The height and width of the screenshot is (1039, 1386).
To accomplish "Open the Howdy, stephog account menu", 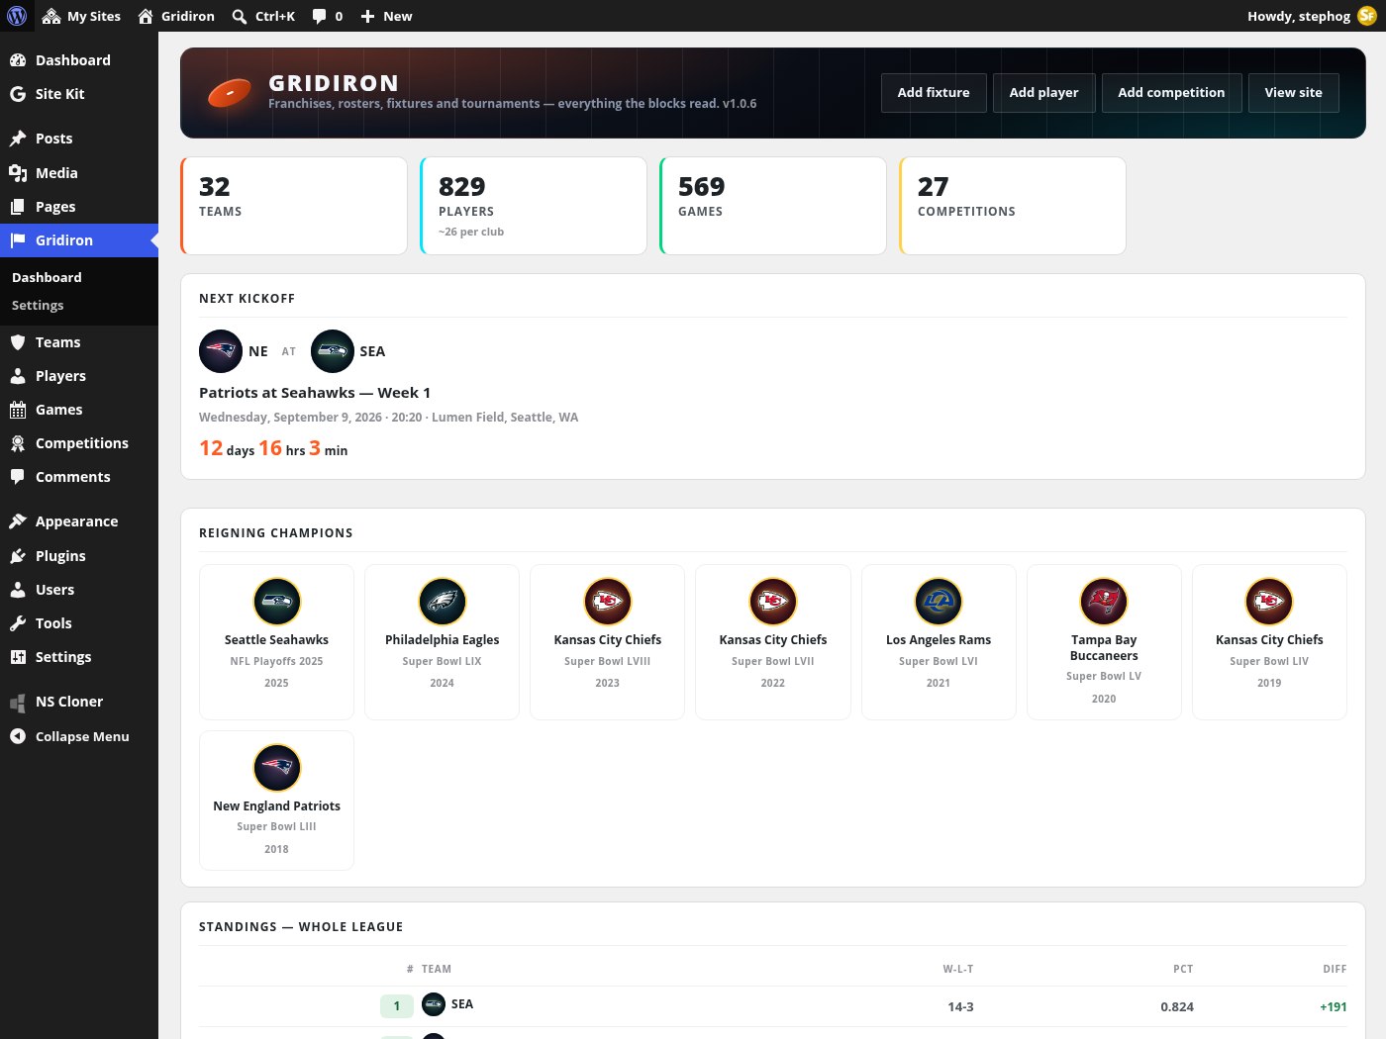I will click(x=1311, y=16).
